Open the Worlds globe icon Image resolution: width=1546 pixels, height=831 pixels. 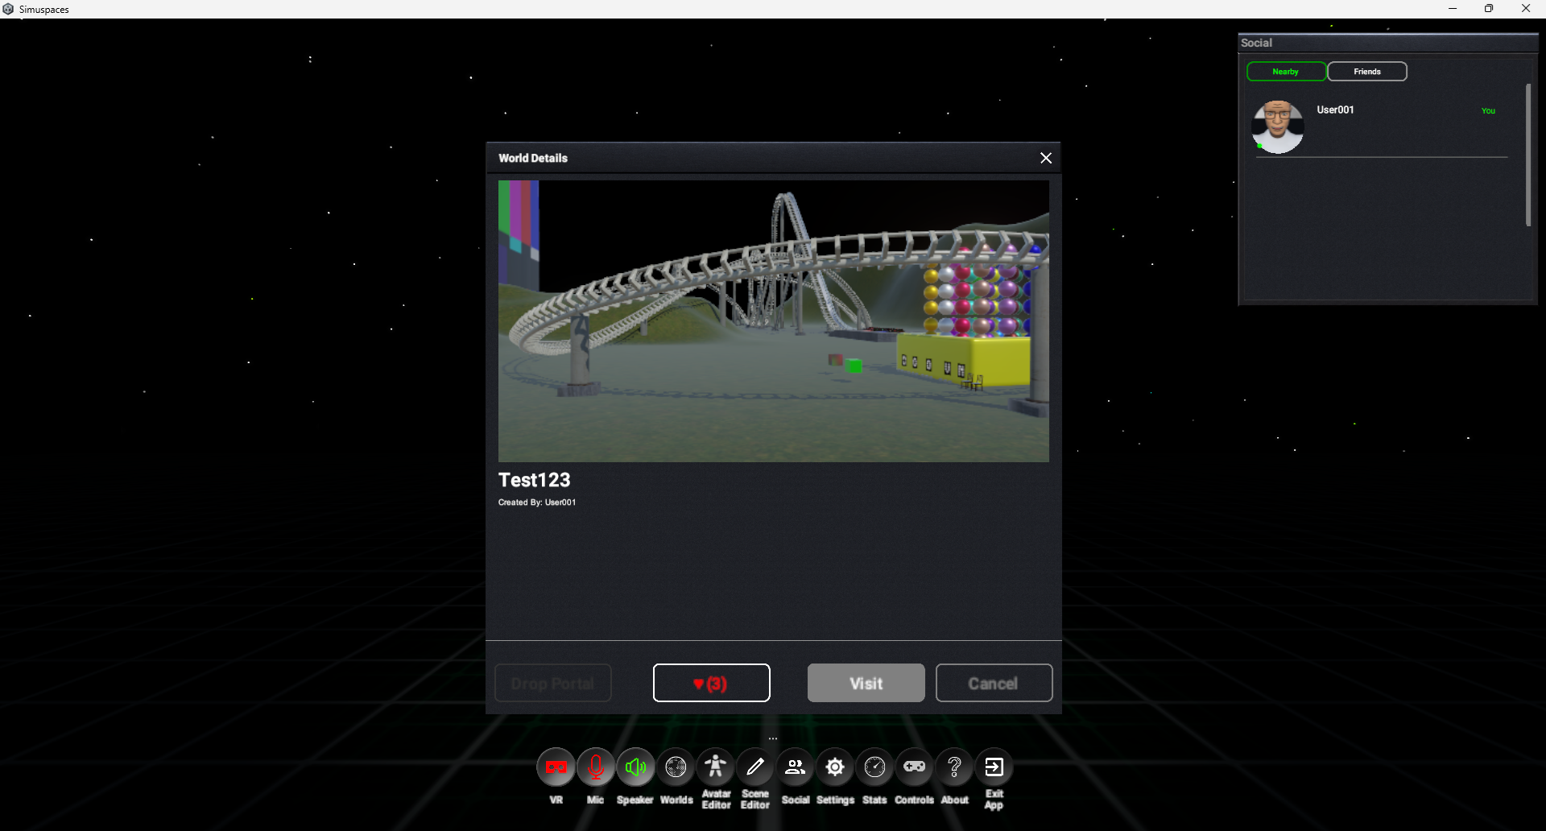tap(676, 767)
